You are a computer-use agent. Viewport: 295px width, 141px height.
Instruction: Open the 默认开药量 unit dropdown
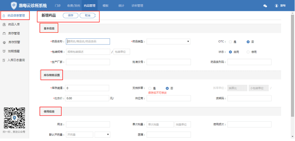(102, 135)
